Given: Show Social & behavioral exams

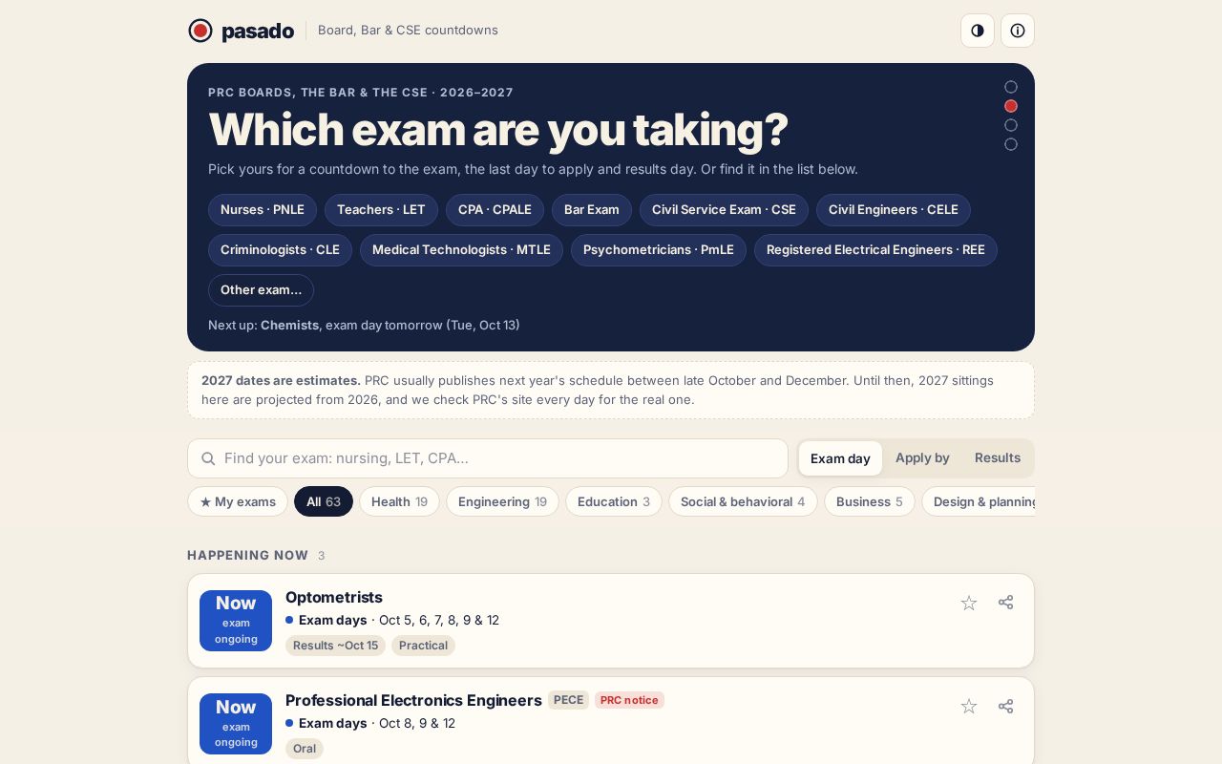Looking at the screenshot, I should tap(743, 501).
